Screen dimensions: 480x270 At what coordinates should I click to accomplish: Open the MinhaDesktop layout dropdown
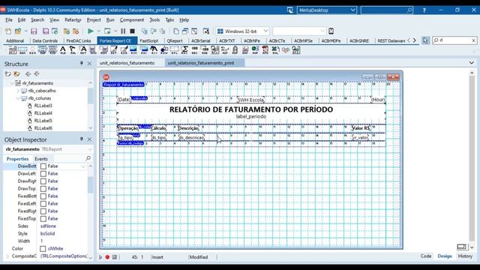[x=353, y=10]
